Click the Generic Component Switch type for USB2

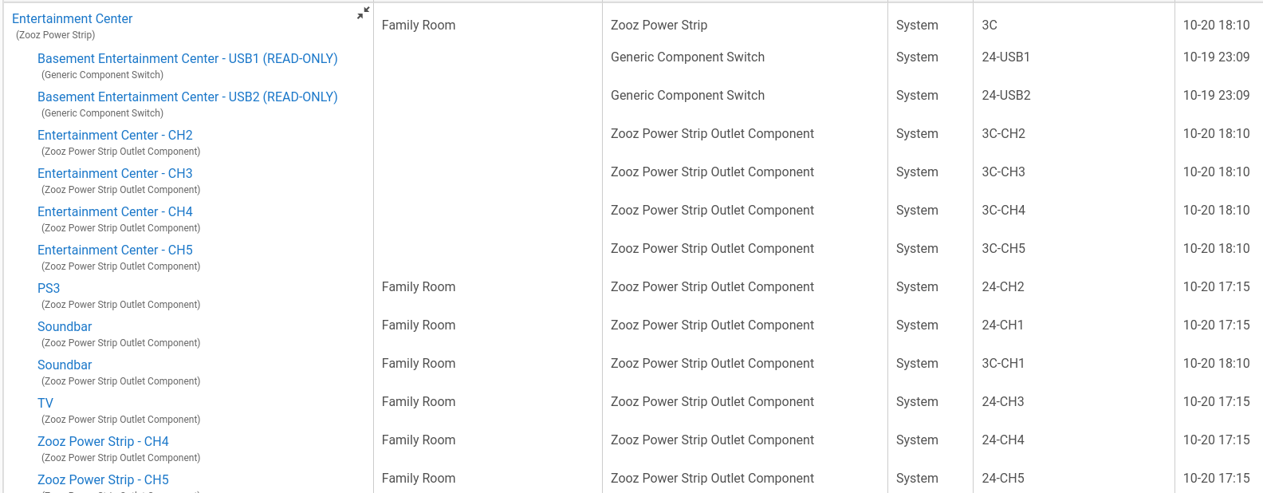687,95
